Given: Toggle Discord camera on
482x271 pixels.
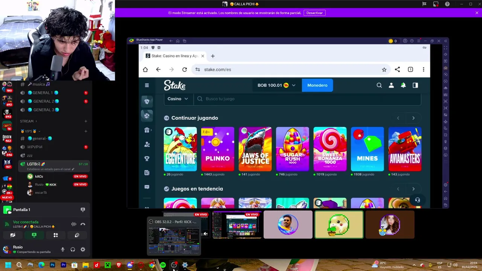Looking at the screenshot, I should [13, 235].
